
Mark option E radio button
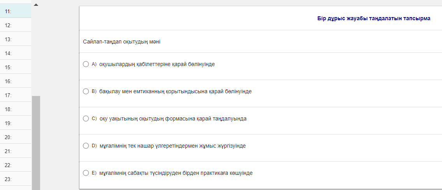point(86,173)
